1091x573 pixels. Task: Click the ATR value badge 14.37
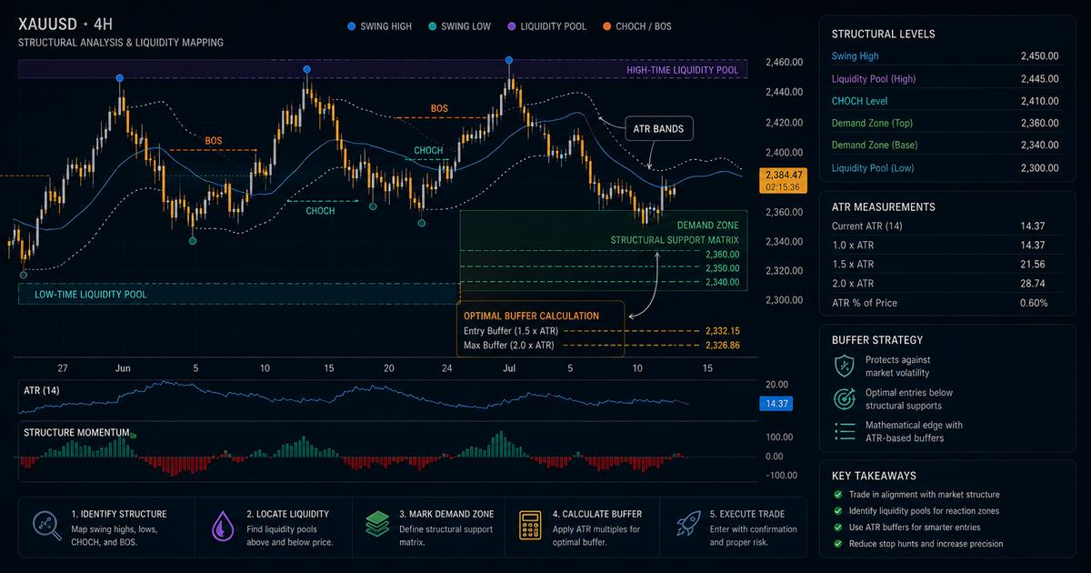point(776,403)
